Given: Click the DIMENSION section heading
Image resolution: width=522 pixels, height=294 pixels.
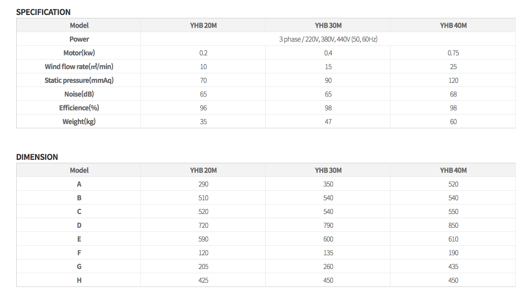Looking at the screenshot, I should (37, 157).
